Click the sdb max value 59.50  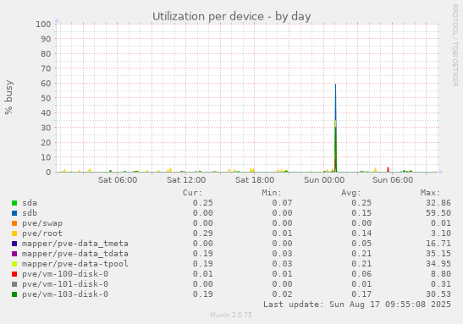[438, 213]
